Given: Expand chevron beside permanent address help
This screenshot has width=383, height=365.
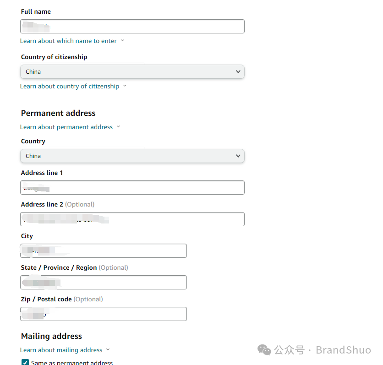Looking at the screenshot, I should pyautogui.click(x=118, y=127).
